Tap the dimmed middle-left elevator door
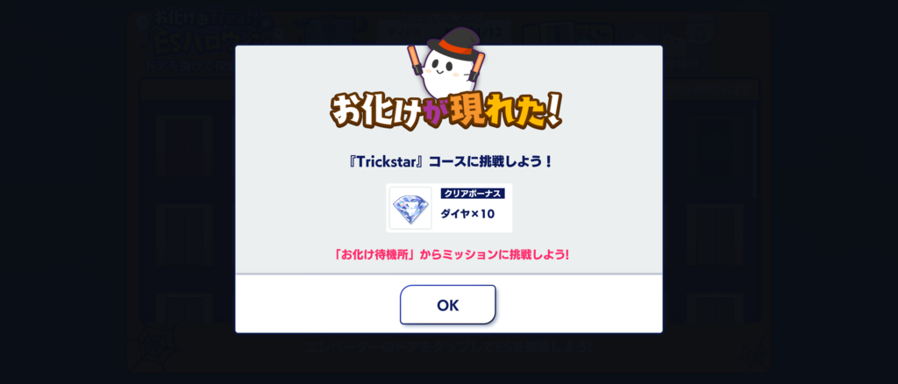898x384 pixels. point(184,233)
